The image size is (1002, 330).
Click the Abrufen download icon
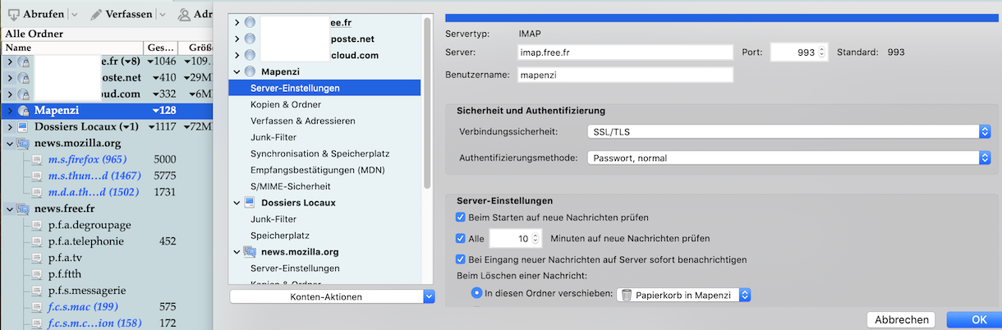tap(14, 15)
